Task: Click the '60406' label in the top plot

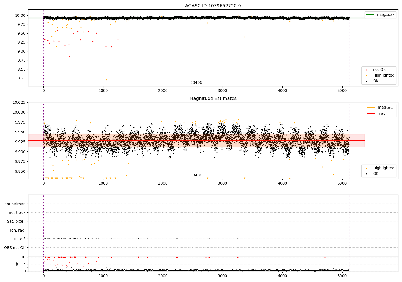Action: 196,83
